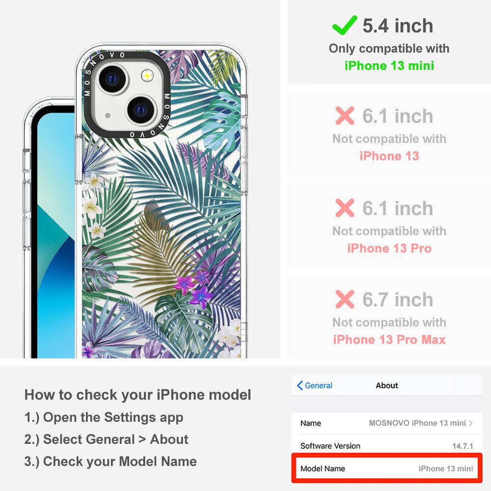
Task: Click the camera flash on the phone case
Action: click(147, 76)
